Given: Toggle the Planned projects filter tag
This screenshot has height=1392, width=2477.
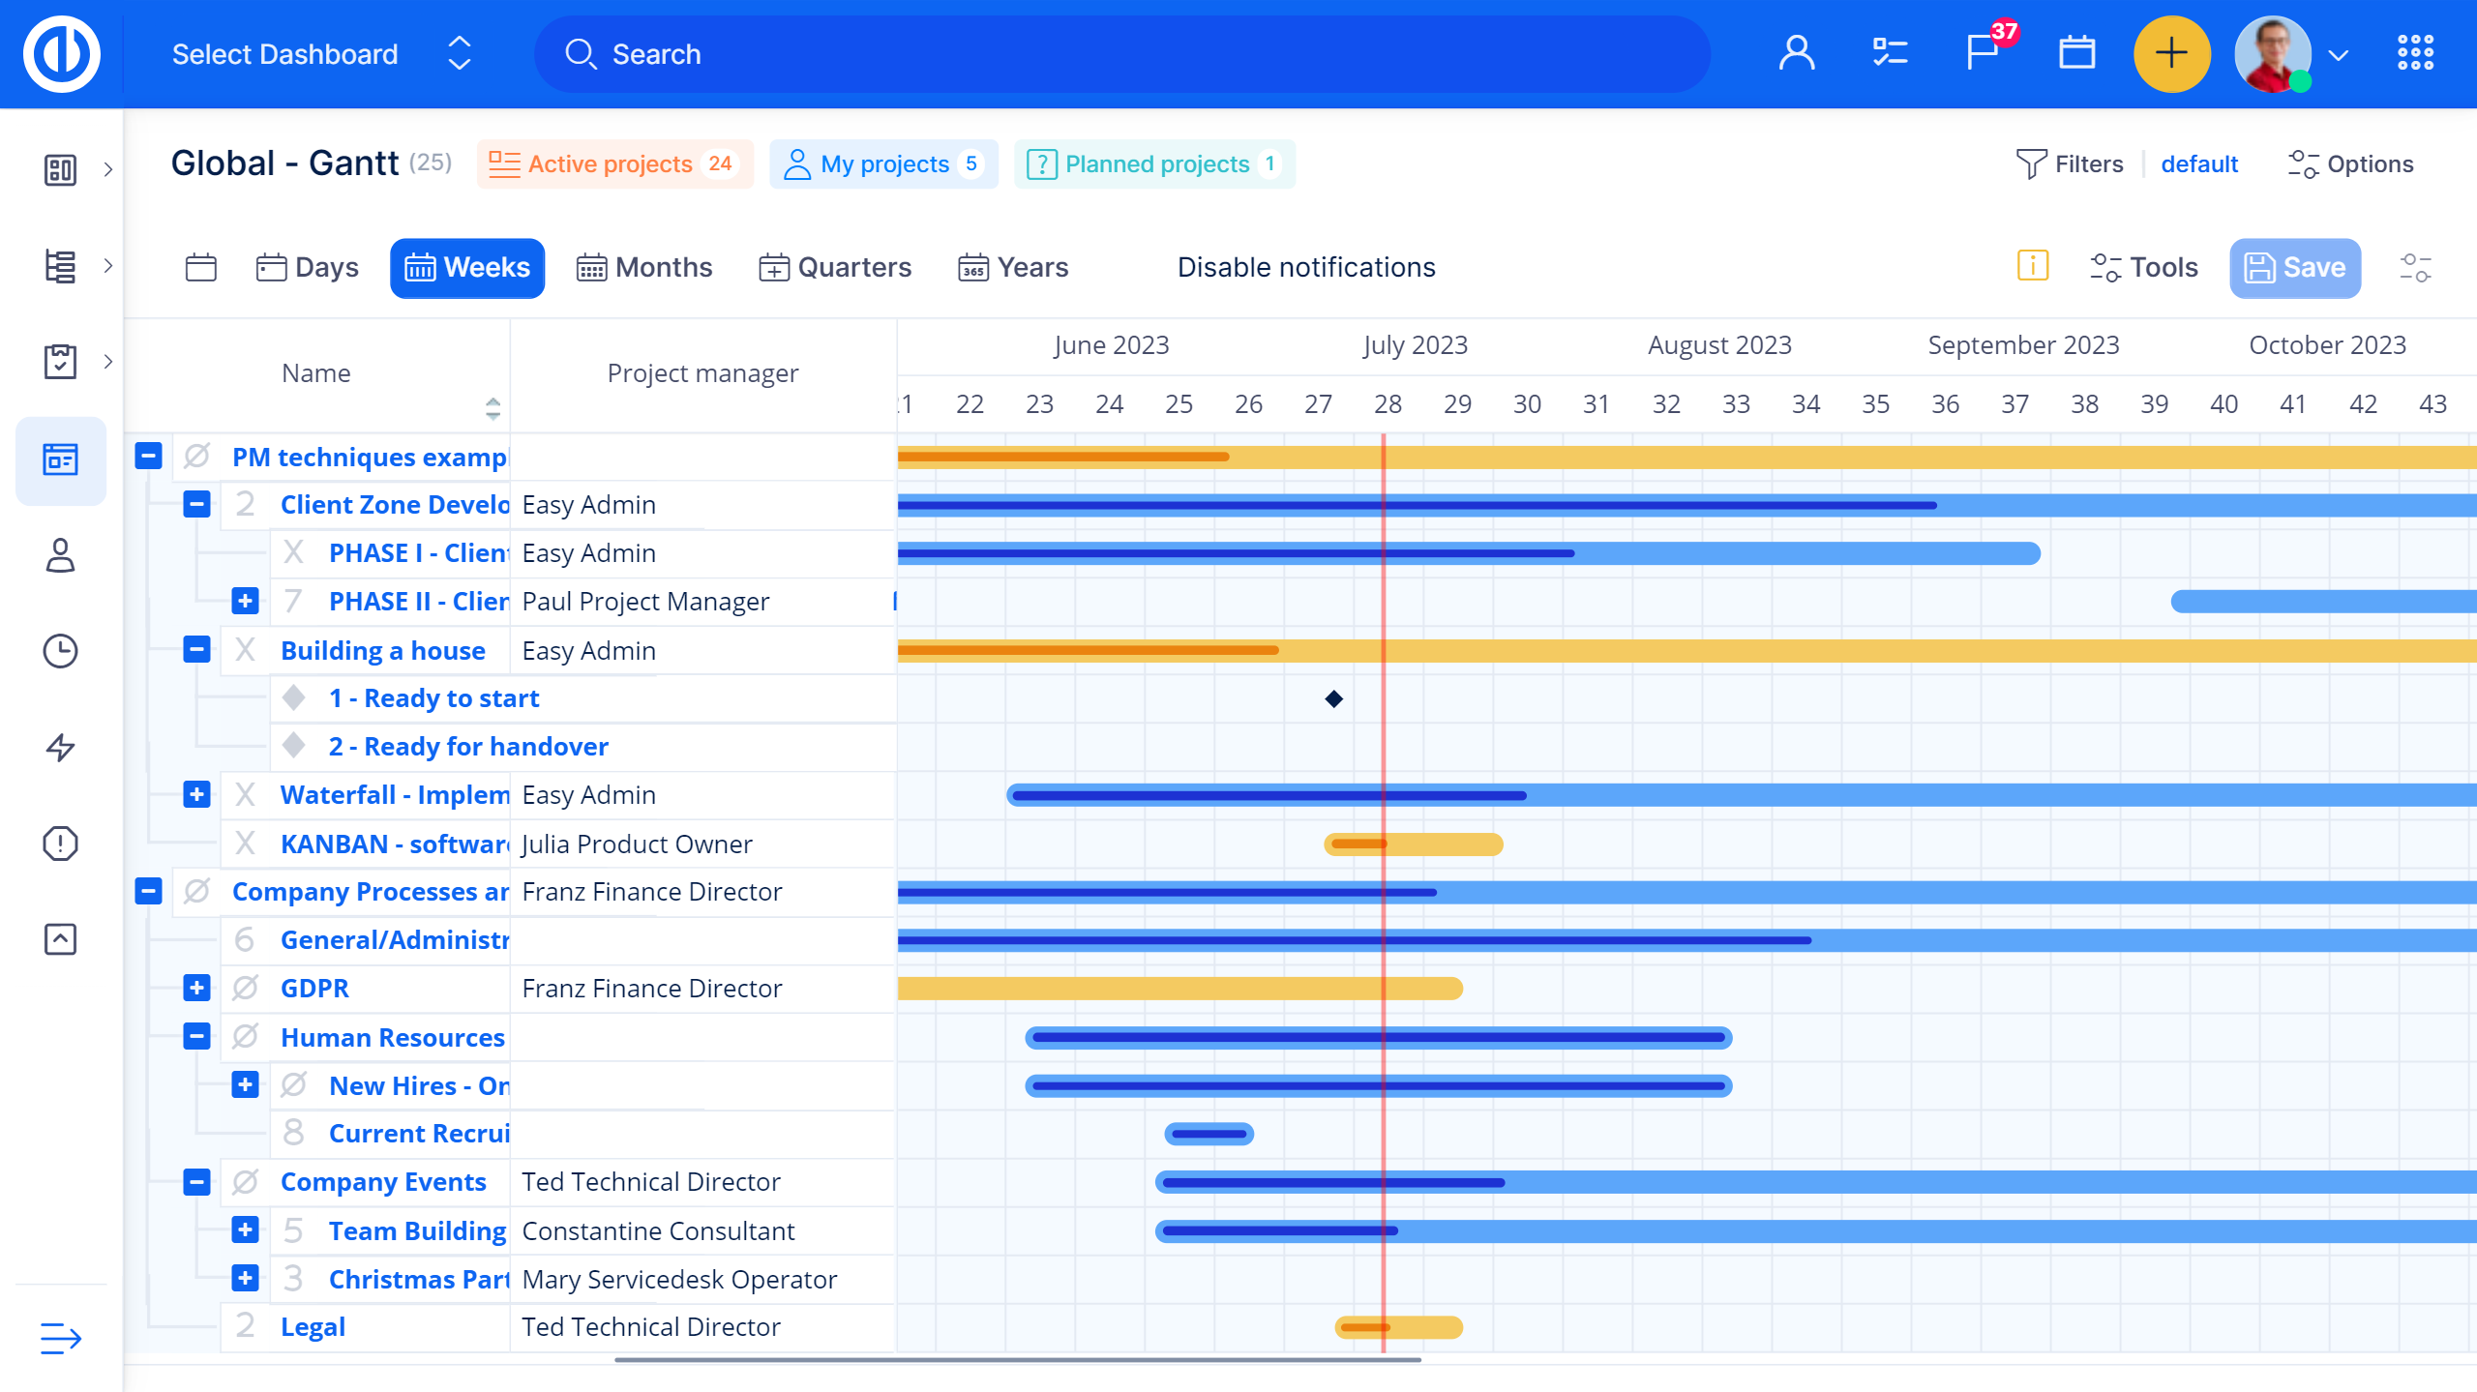Looking at the screenshot, I should coord(1154,164).
